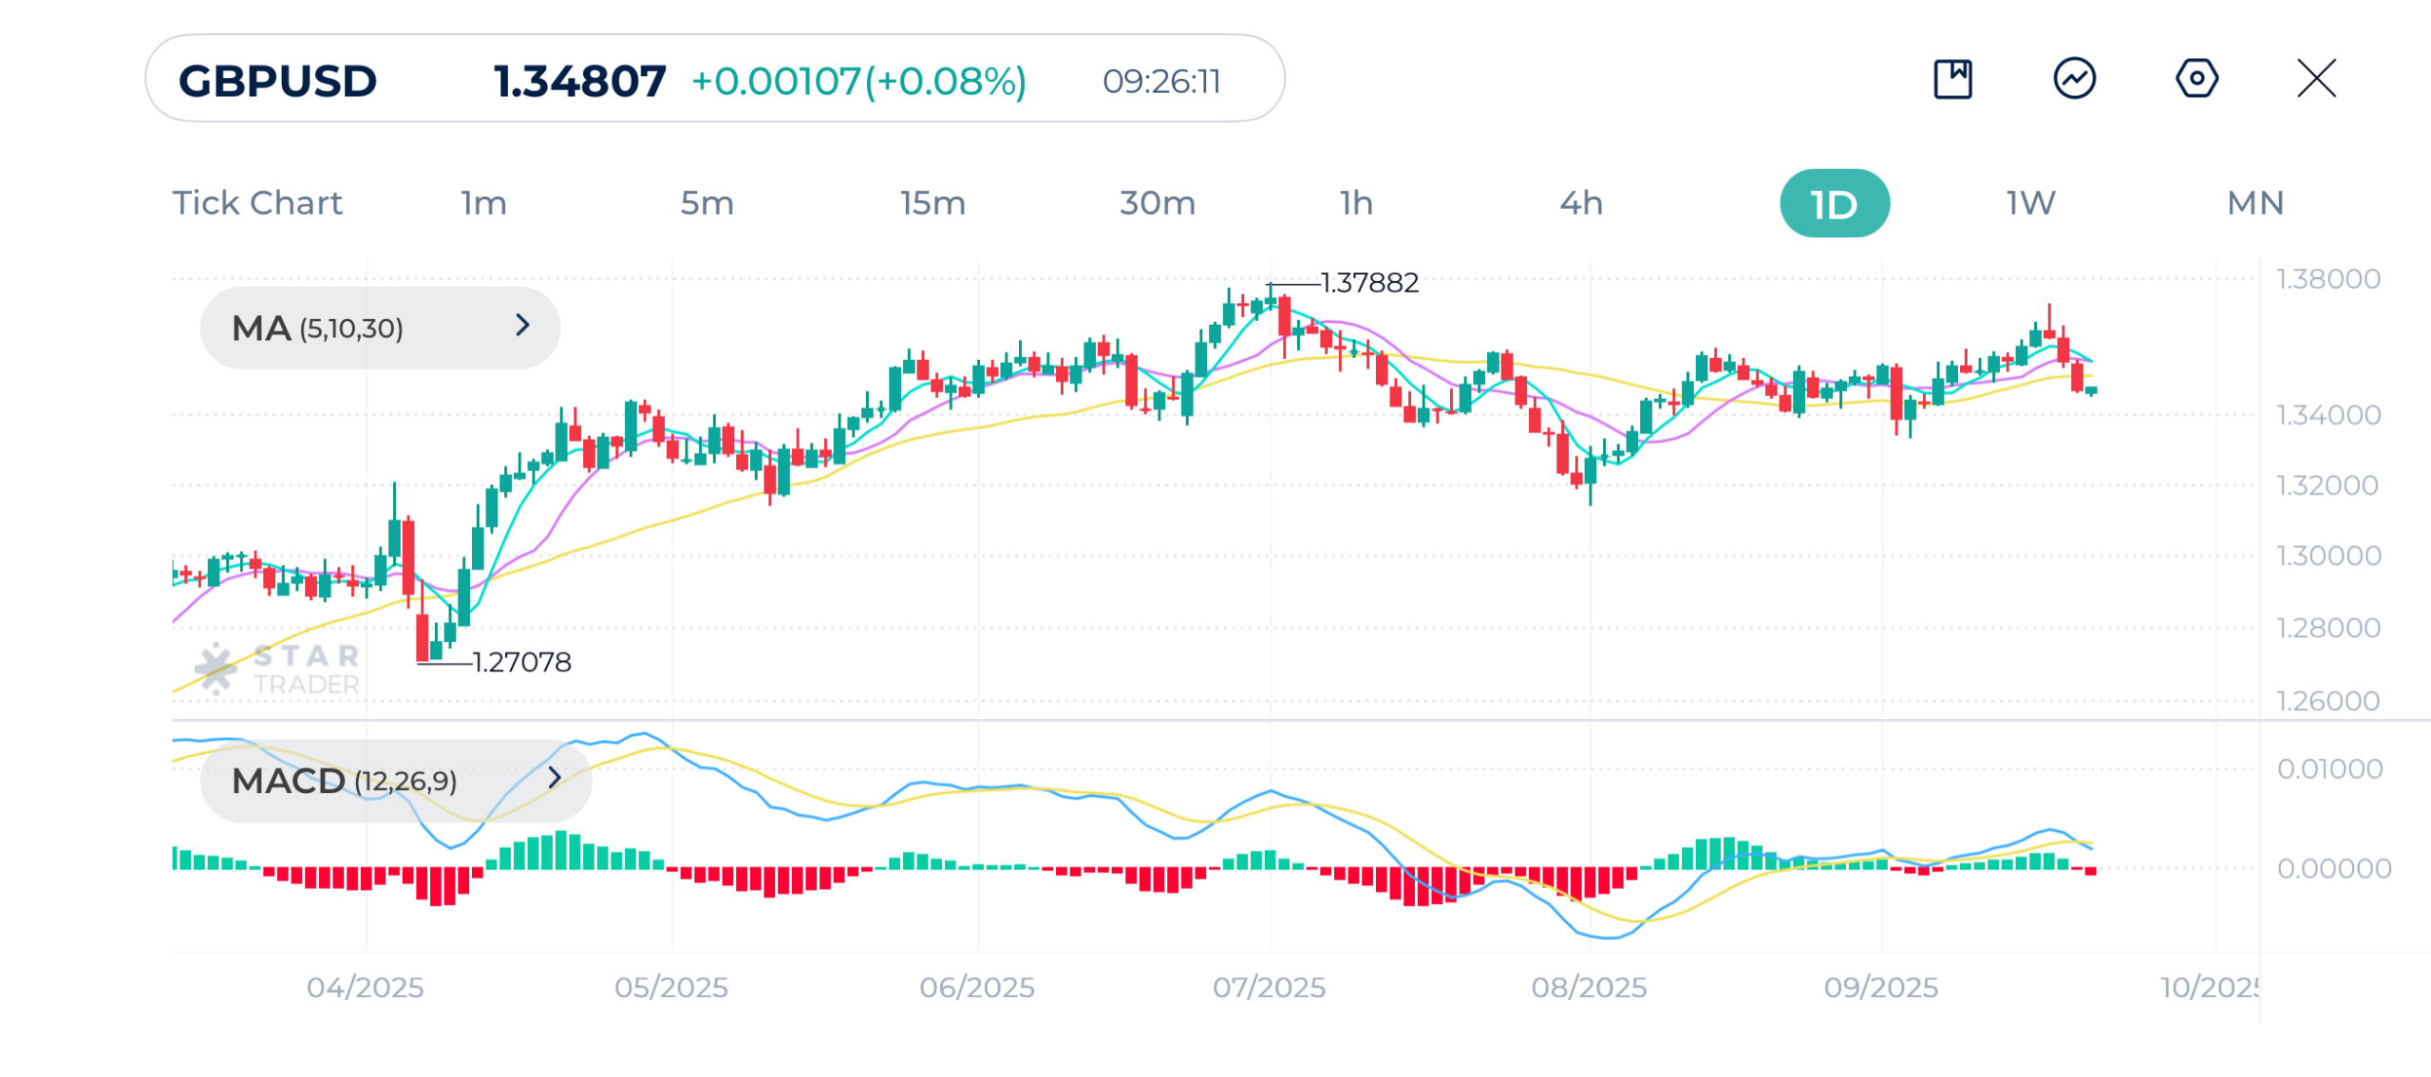Close the GBPUSD chart view
This screenshot has height=1077, width=2431.
point(2316,79)
